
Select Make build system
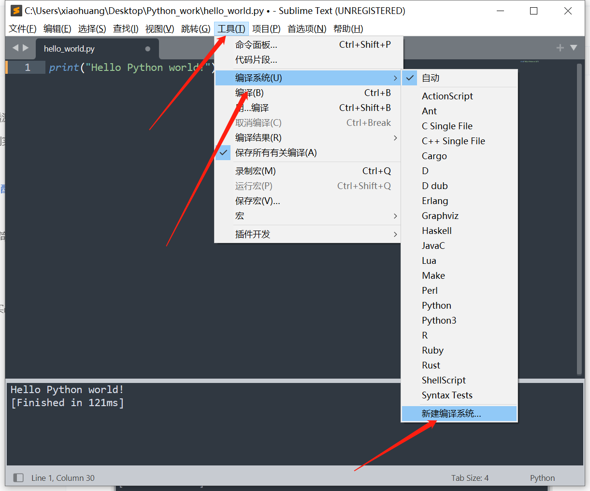[x=460, y=275]
